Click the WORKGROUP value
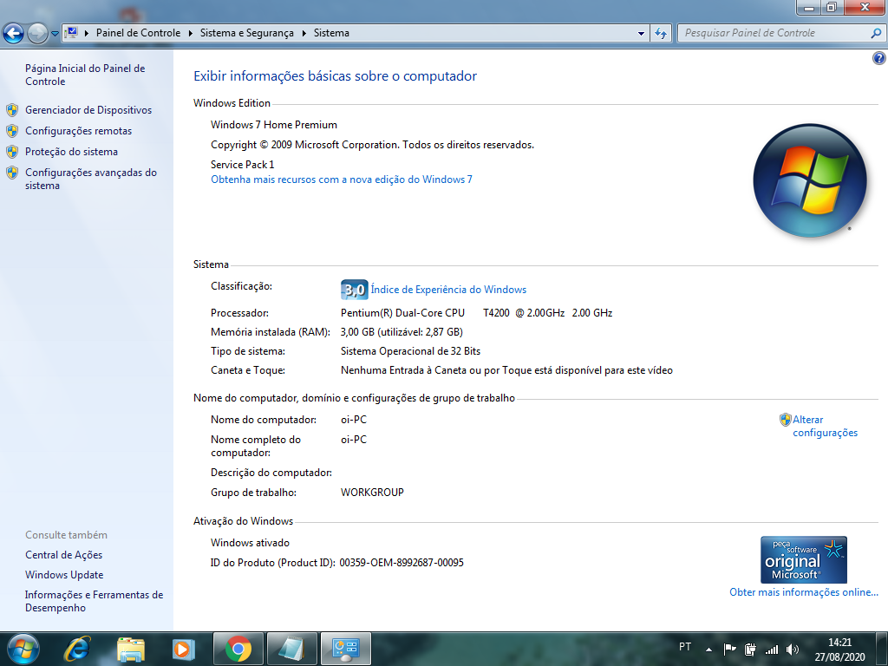 pyautogui.click(x=372, y=493)
